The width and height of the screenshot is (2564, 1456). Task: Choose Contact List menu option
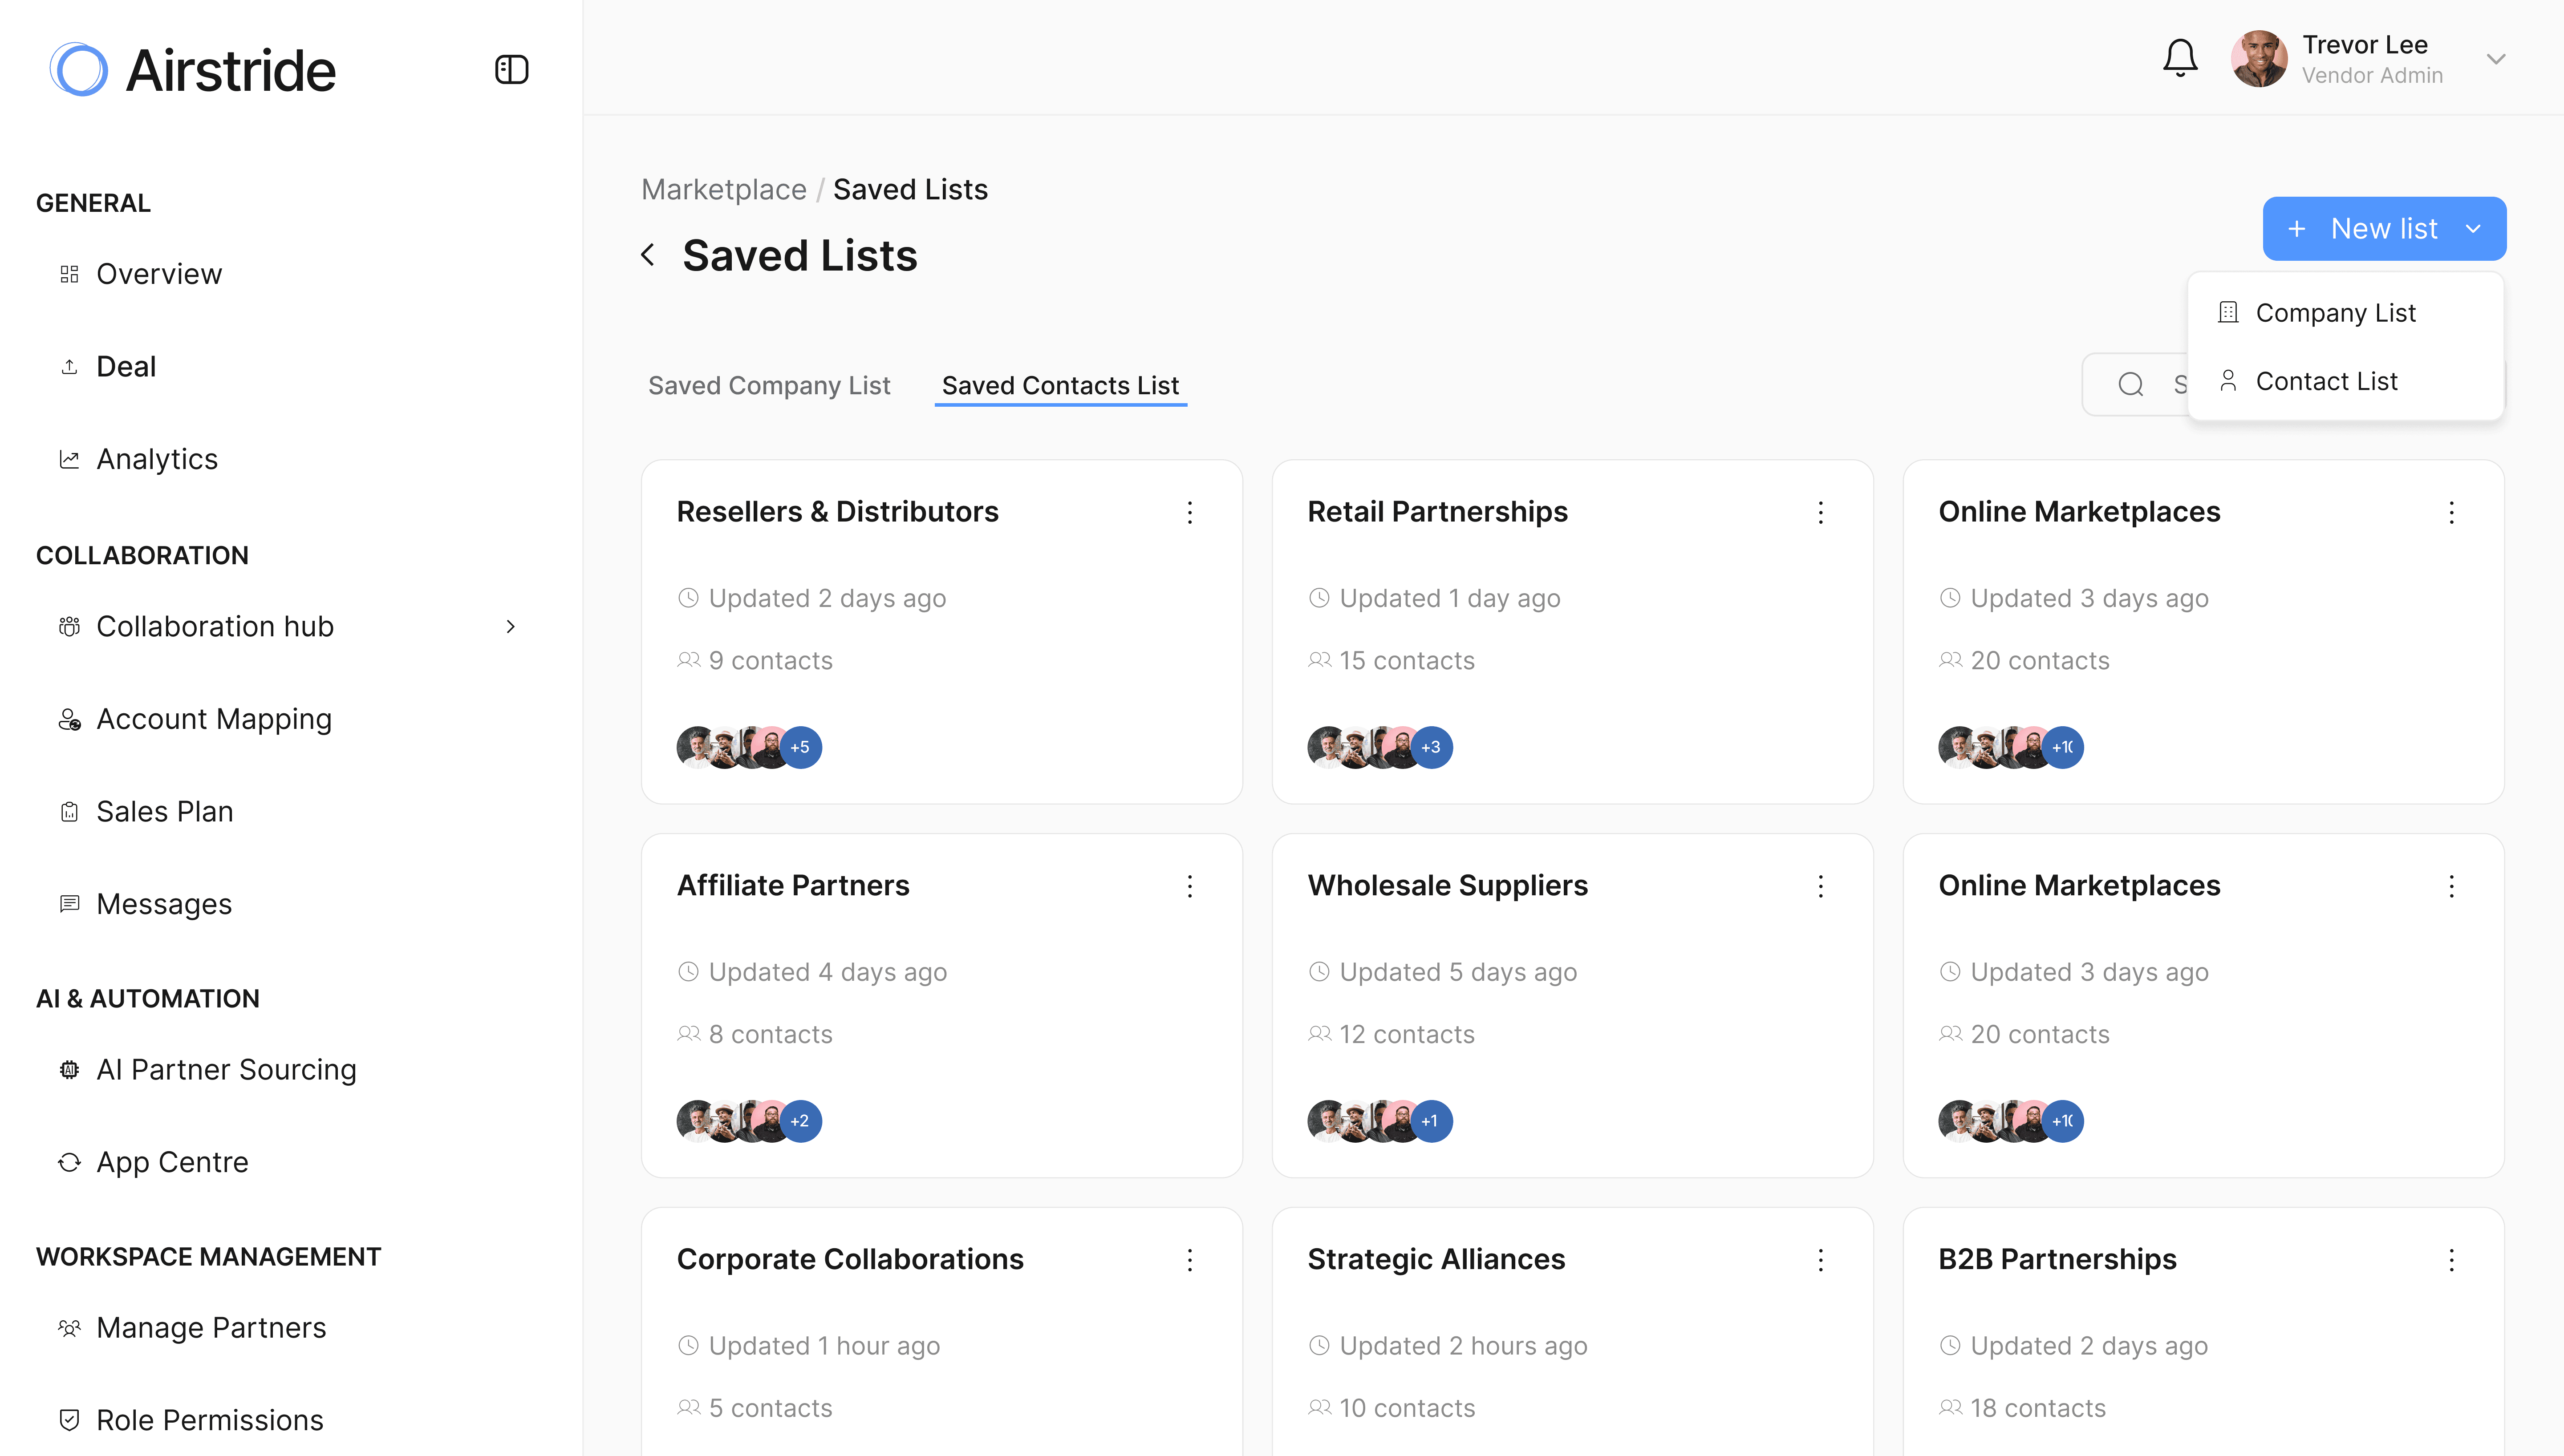tap(2326, 381)
